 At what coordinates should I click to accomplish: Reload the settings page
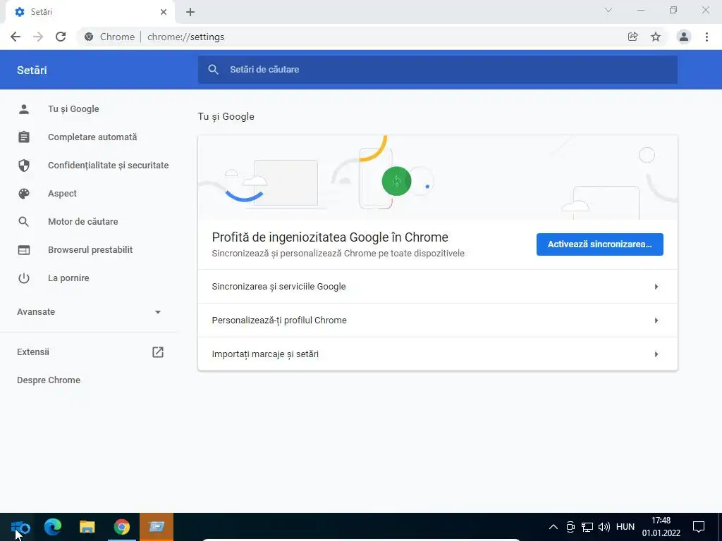[61, 37]
